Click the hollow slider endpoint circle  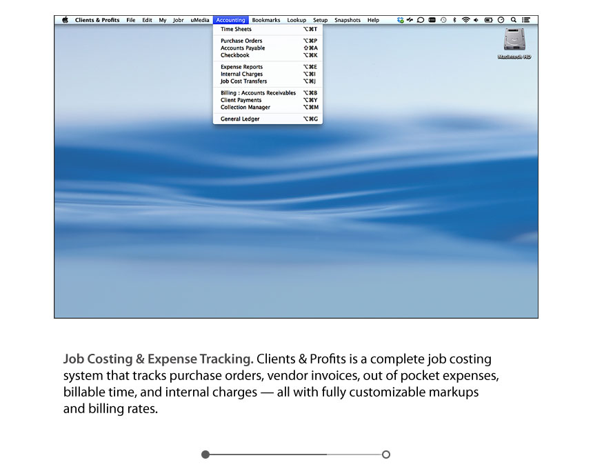(386, 455)
